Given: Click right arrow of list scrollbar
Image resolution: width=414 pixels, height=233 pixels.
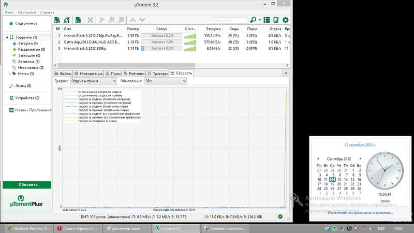Looking at the screenshot, I should pyautogui.click(x=287, y=65).
